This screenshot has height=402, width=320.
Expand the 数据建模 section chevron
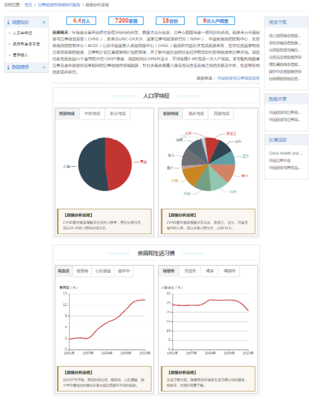pyautogui.click(x=43, y=67)
